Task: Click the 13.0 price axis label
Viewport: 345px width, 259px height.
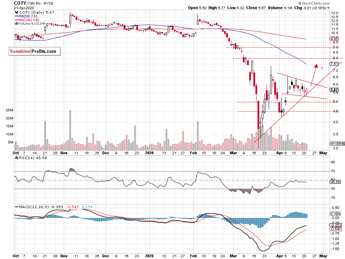Action: click(x=335, y=13)
